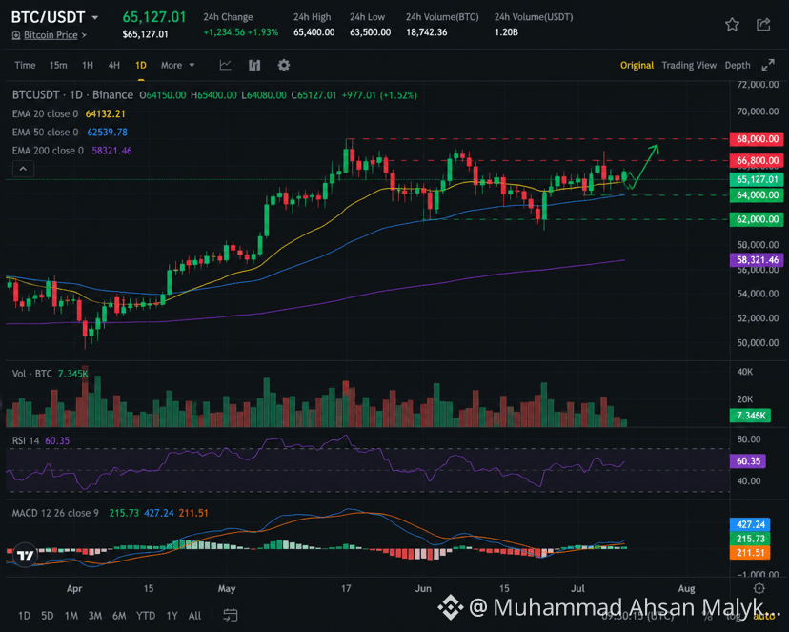Set range to 1M

[71, 616]
